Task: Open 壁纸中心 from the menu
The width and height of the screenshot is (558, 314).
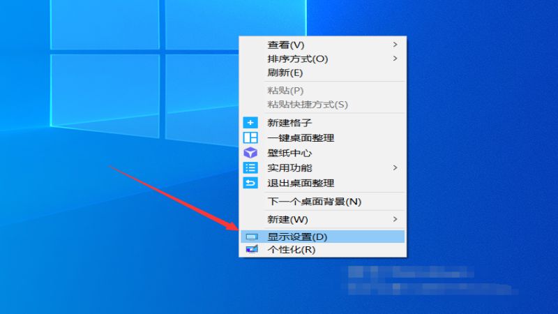Action: click(x=323, y=153)
